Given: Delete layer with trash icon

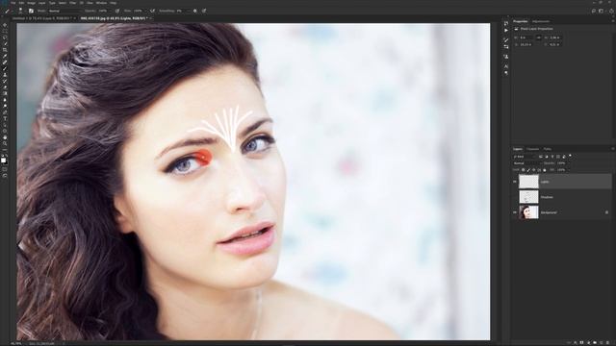Looking at the screenshot, I should [x=608, y=343].
